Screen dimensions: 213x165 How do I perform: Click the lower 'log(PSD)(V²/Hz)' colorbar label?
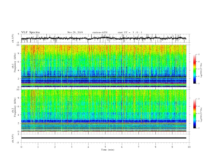[201, 115]
